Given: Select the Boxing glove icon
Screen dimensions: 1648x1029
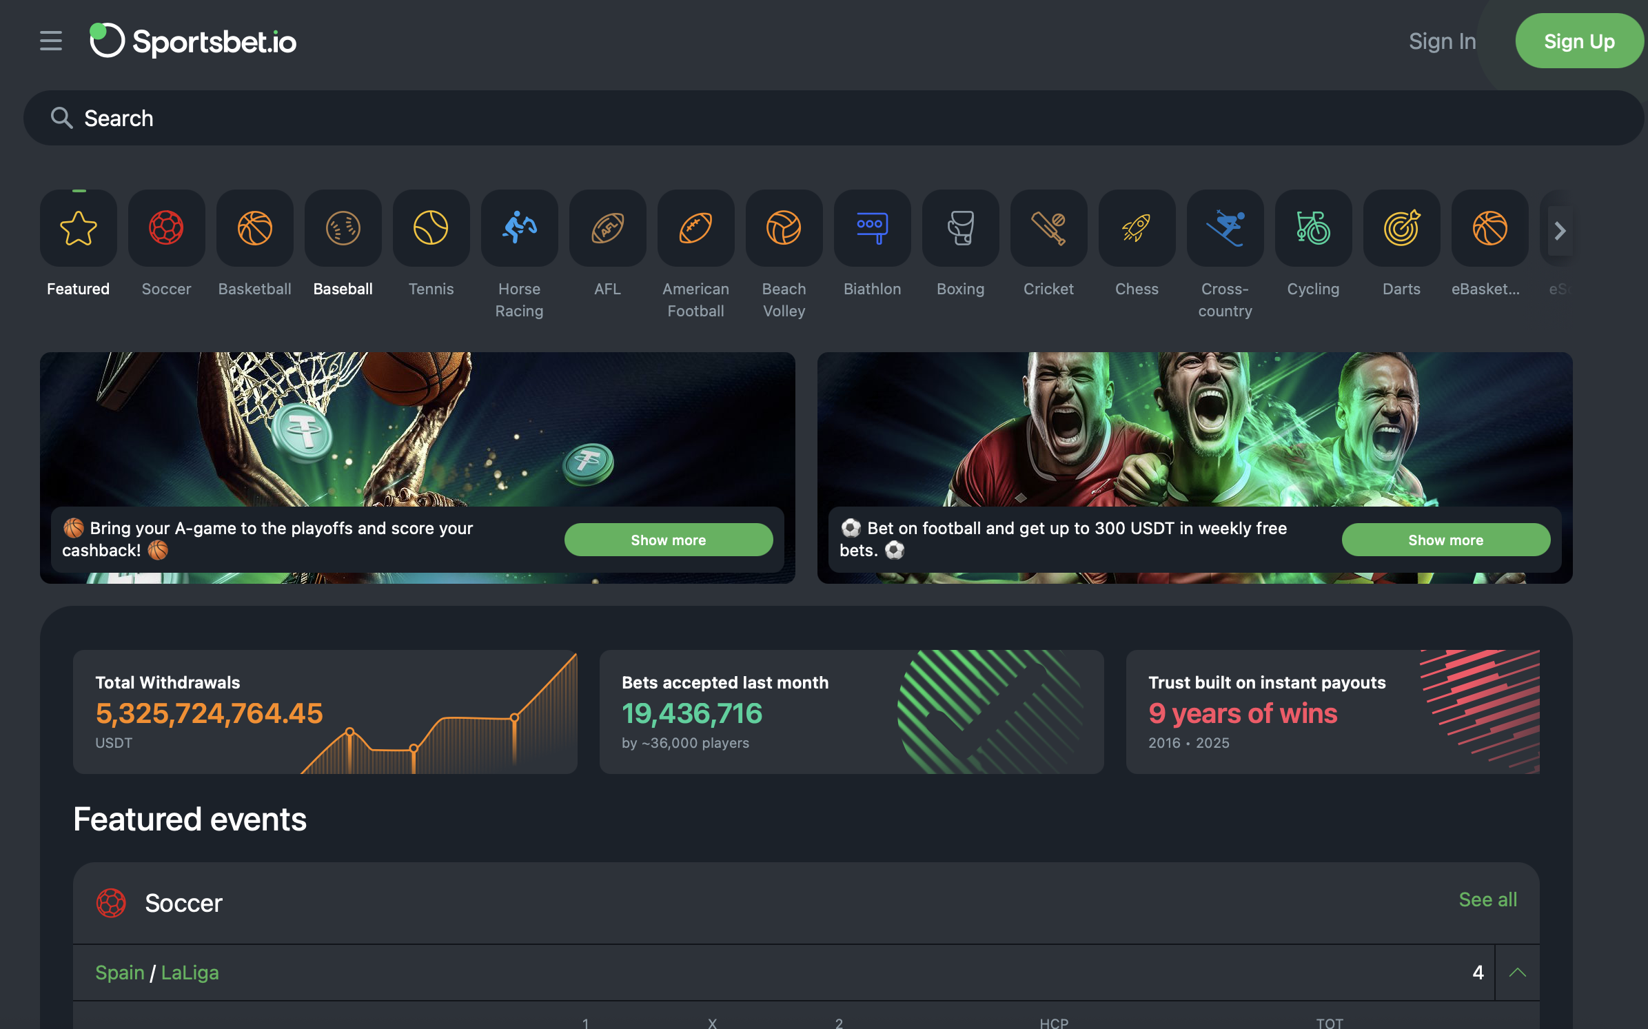Looking at the screenshot, I should coord(961,228).
